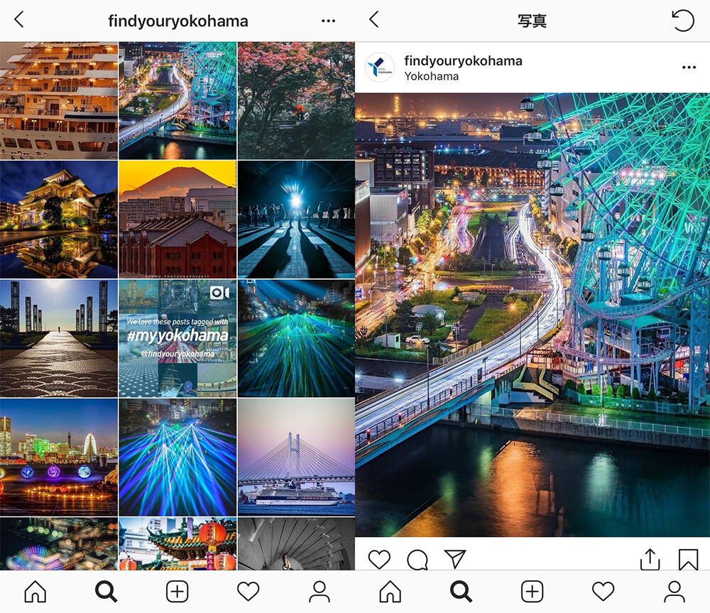This screenshot has height=613, width=710.
Task: Open the blue light silhouettes crosswalk thumbnail
Action: (x=297, y=219)
